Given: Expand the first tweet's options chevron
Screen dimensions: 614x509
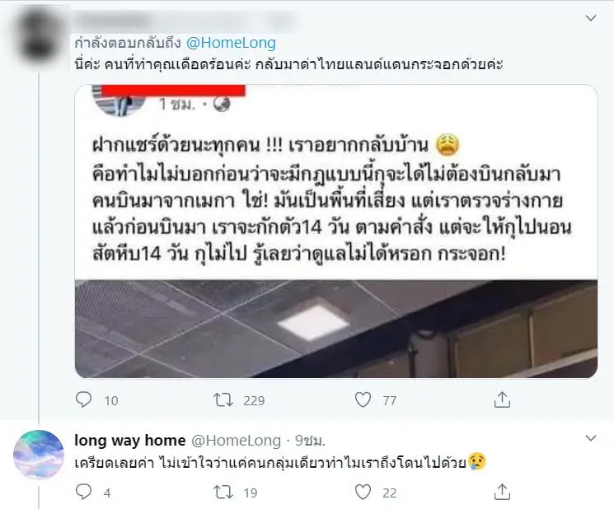Looking at the screenshot, I should click(590, 17).
